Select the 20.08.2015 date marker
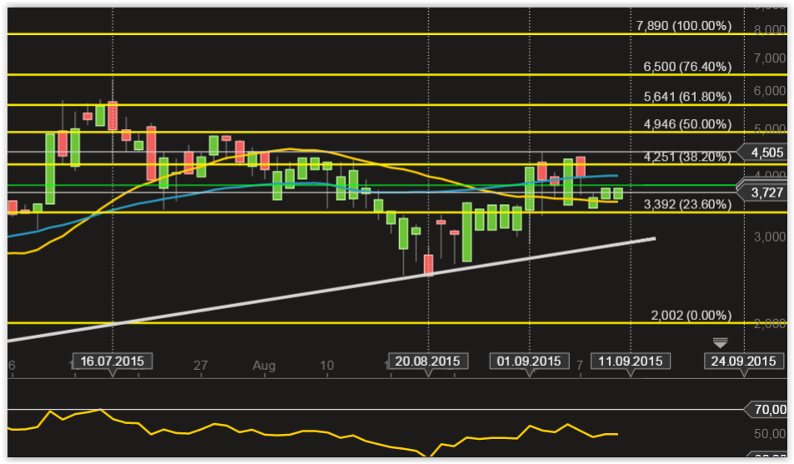The width and height of the screenshot is (794, 464). pos(428,362)
